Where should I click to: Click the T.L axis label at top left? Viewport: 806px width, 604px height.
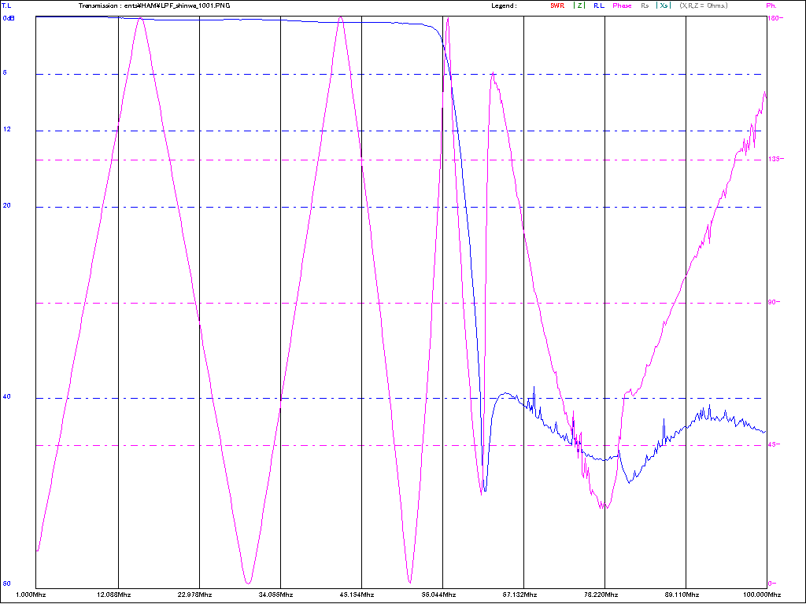coord(7,6)
